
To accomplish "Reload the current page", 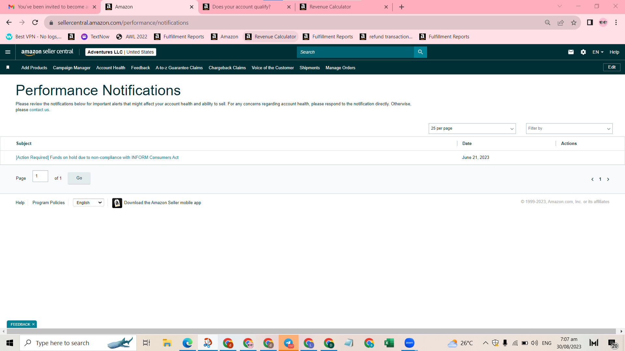I will [x=35, y=22].
